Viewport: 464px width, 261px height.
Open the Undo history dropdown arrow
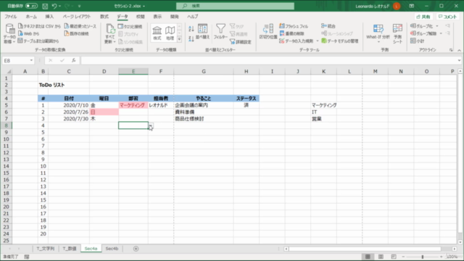(x=59, y=6)
